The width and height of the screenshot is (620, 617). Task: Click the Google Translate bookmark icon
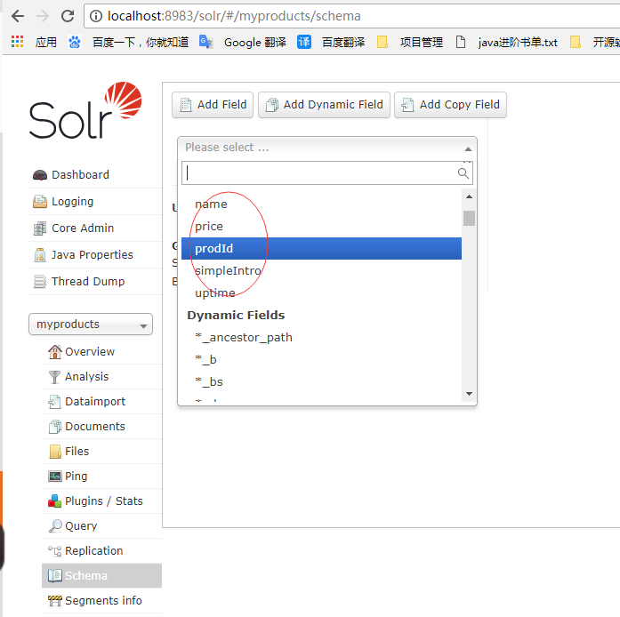pyautogui.click(x=206, y=42)
